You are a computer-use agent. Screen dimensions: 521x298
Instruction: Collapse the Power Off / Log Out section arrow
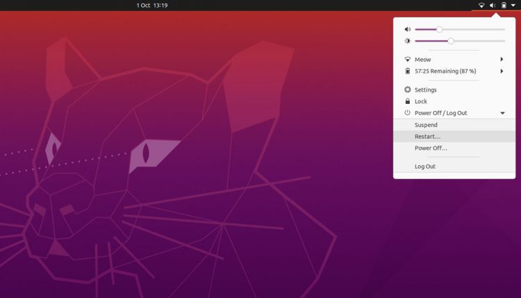(502, 113)
